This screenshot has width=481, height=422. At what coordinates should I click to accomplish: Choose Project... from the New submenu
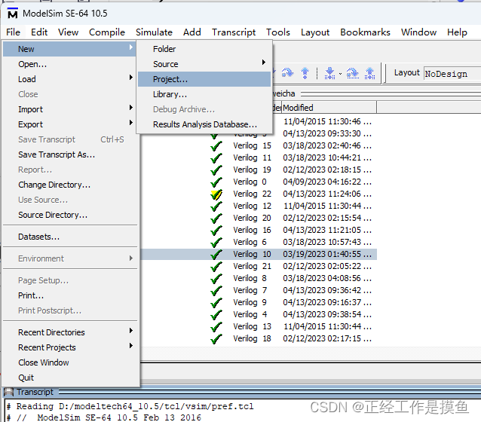click(204, 79)
